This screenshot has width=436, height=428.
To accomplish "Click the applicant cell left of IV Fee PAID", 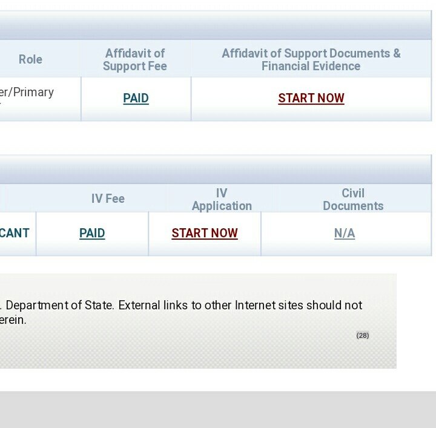I will tap(15, 233).
